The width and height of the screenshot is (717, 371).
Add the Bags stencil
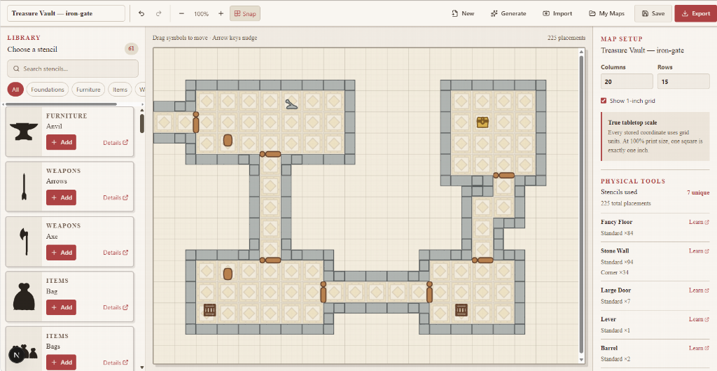pos(62,363)
